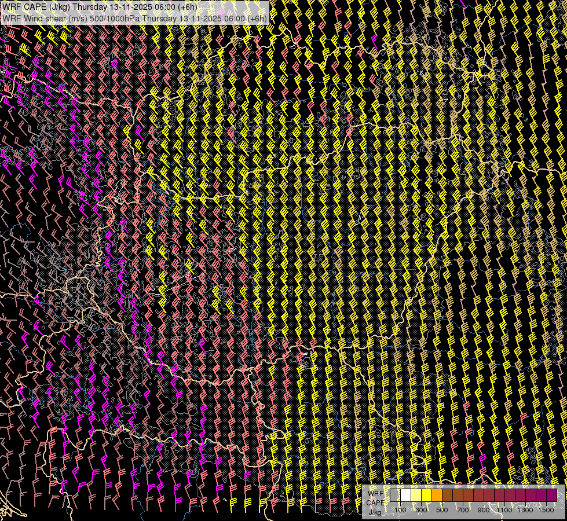The height and width of the screenshot is (521, 567).
Task: Pick the rightmost magenta legend swatch
Action: pos(551,495)
